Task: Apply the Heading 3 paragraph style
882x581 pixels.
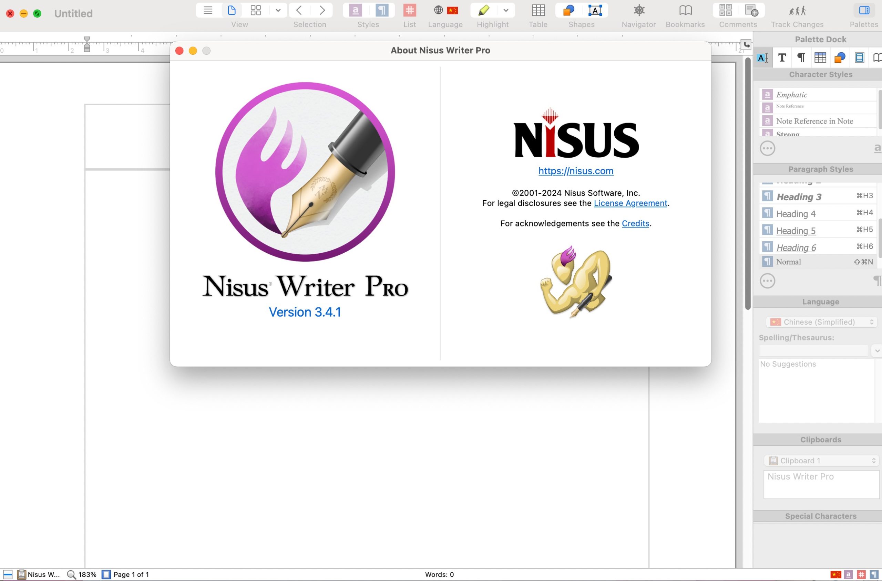Action: point(818,197)
